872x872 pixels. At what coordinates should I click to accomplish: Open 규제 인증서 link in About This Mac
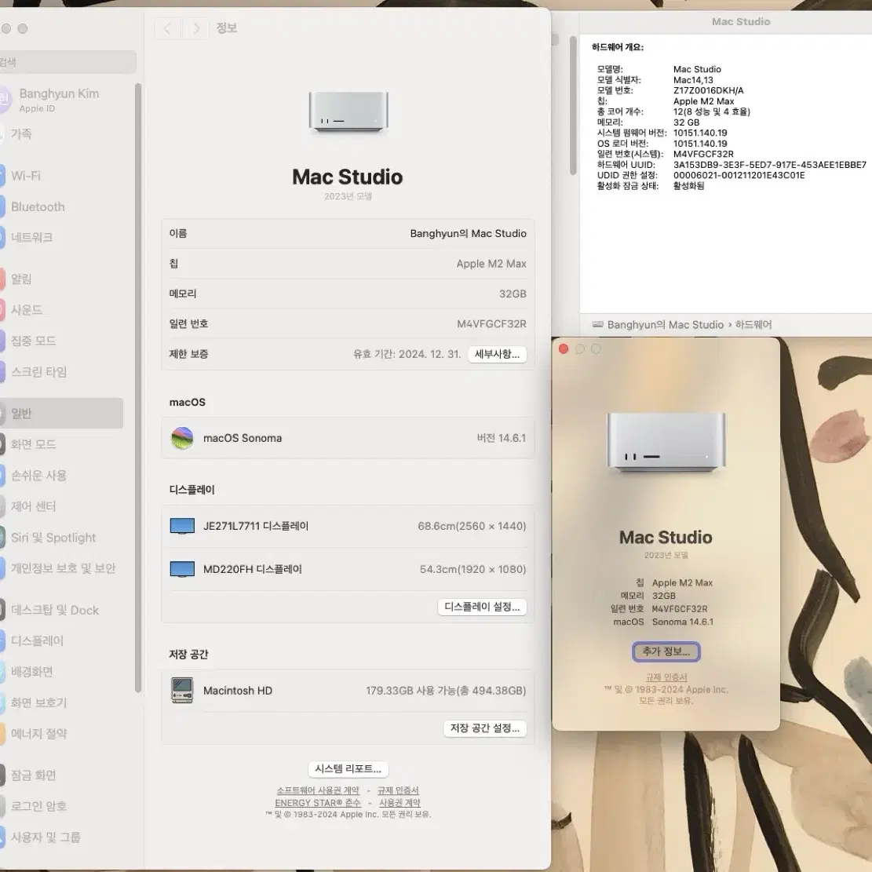point(666,677)
